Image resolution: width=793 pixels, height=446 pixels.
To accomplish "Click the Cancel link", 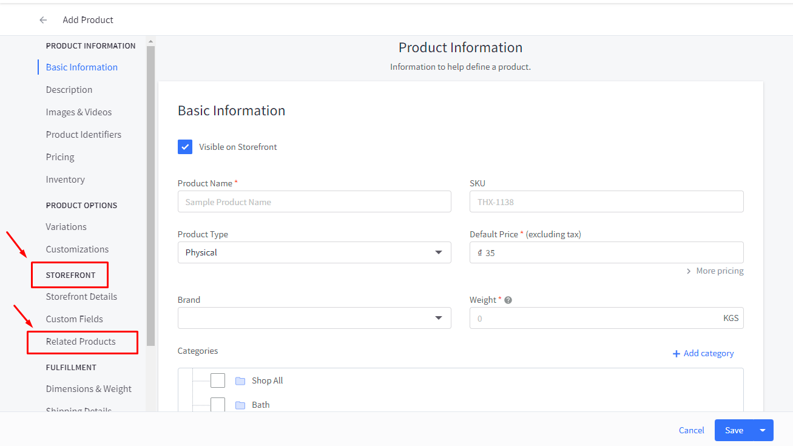I will 691,430.
